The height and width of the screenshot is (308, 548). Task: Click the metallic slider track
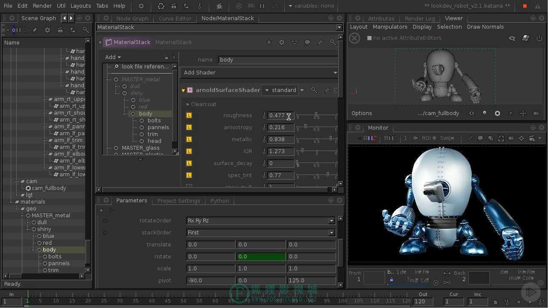(317, 139)
